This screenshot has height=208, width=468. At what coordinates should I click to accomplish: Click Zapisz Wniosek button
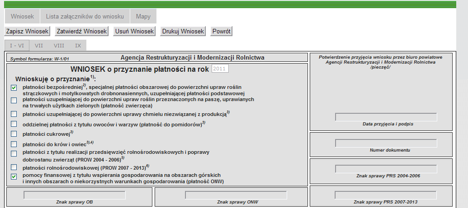[27, 31]
